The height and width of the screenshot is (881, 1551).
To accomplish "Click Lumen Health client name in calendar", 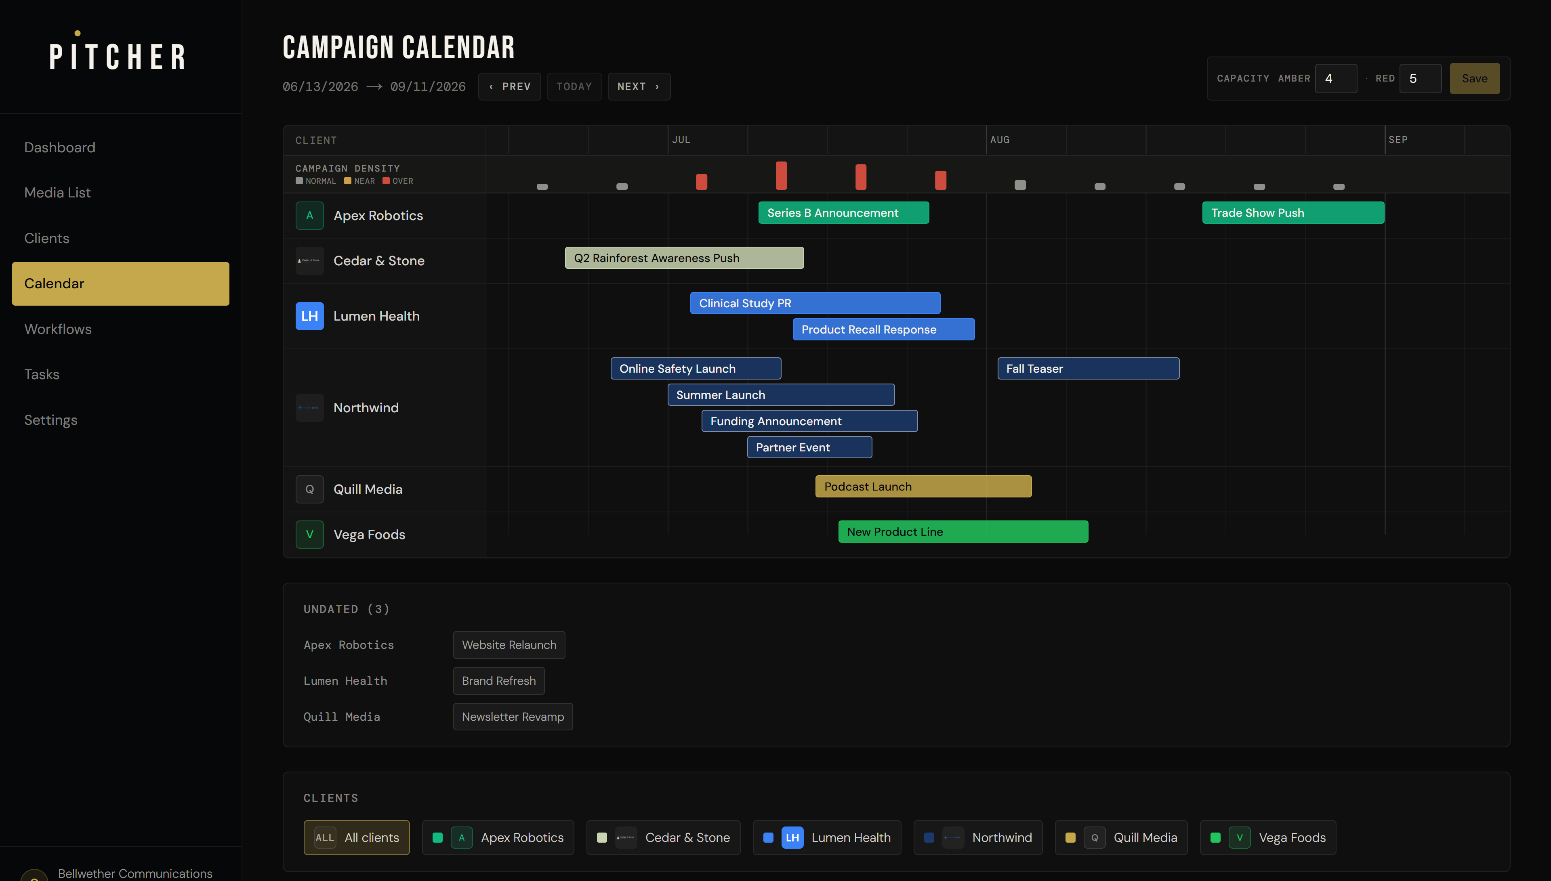I will click(x=376, y=316).
